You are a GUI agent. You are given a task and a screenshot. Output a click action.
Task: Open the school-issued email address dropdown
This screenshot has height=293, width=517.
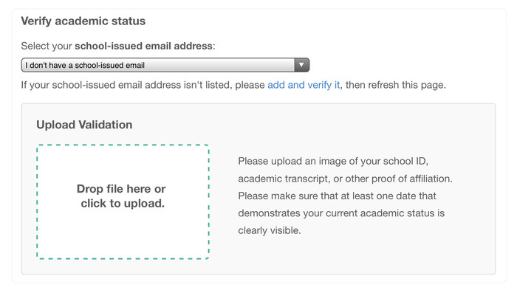click(x=165, y=65)
